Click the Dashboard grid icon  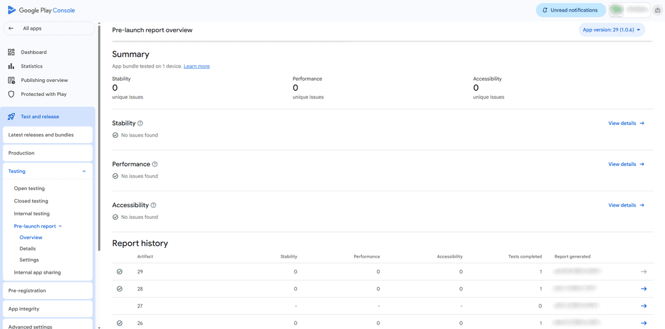12,52
